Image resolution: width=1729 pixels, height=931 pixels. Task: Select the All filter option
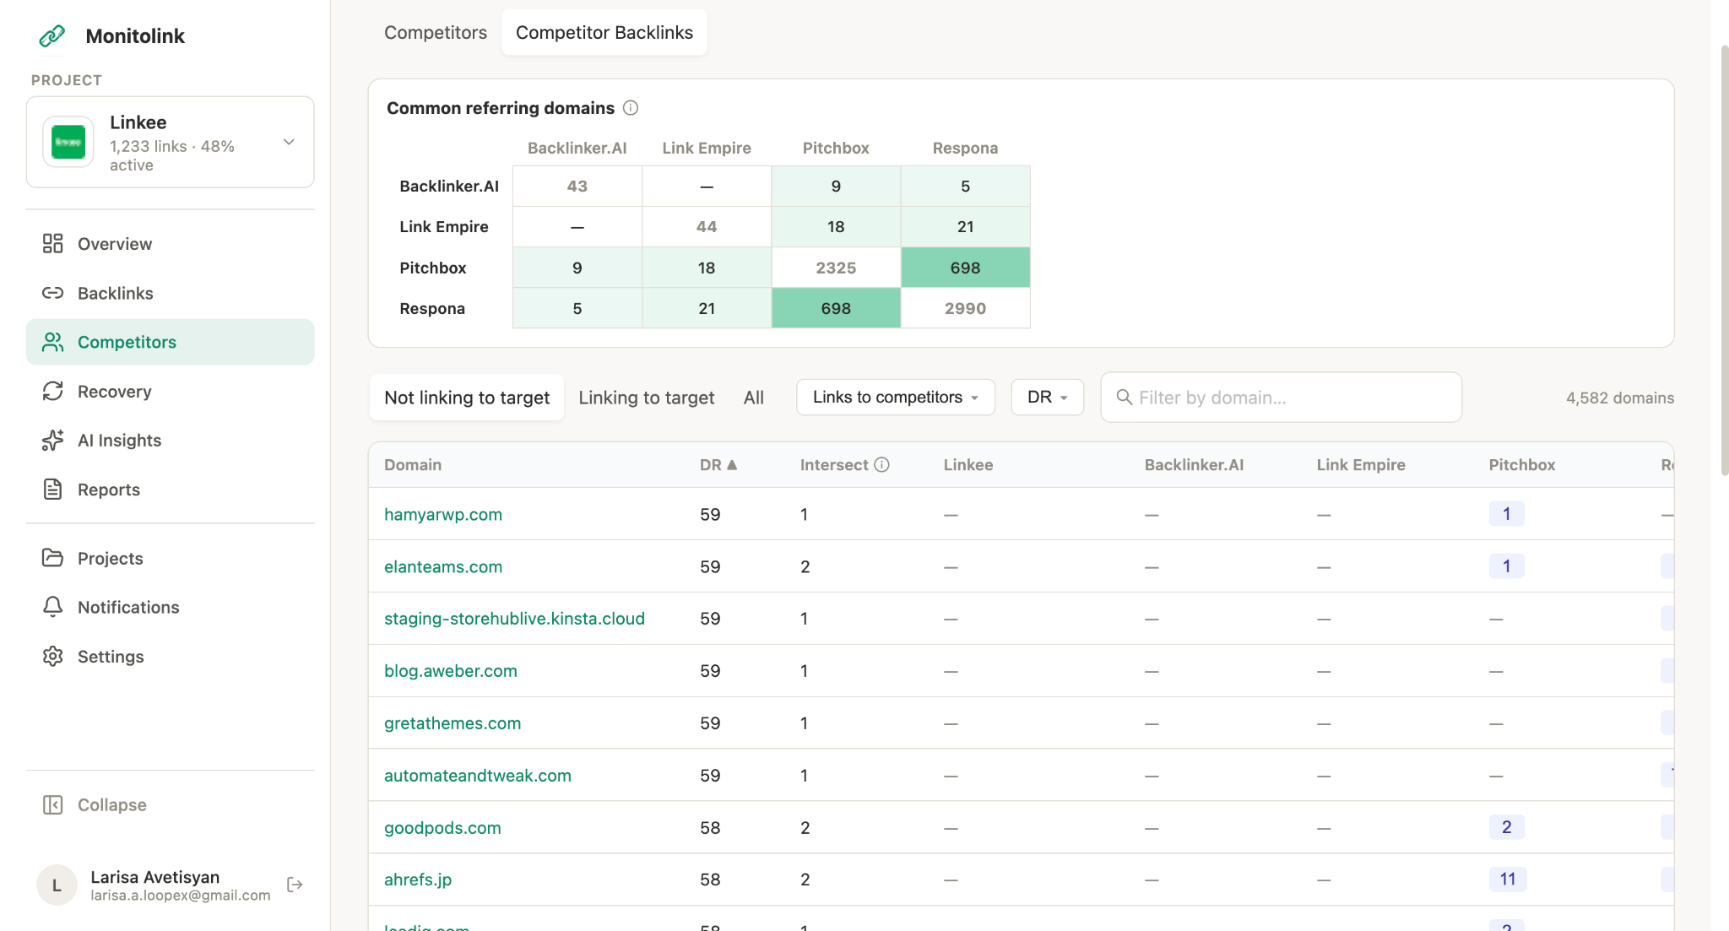point(754,397)
